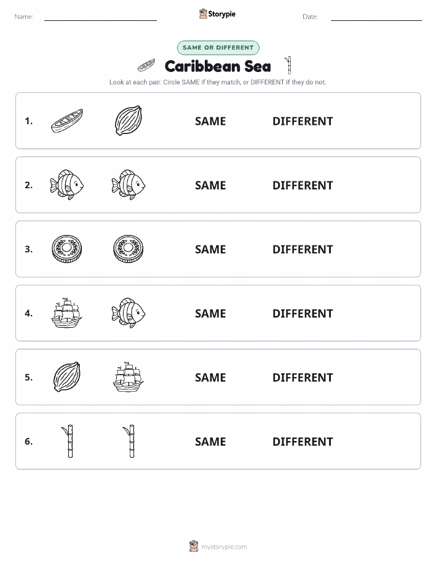This screenshot has width=436, height=564.
Task: Choose SAME for pair 6
Action: pyautogui.click(x=210, y=442)
